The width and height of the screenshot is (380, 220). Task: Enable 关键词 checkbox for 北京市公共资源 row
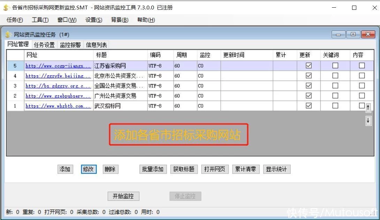click(335, 76)
